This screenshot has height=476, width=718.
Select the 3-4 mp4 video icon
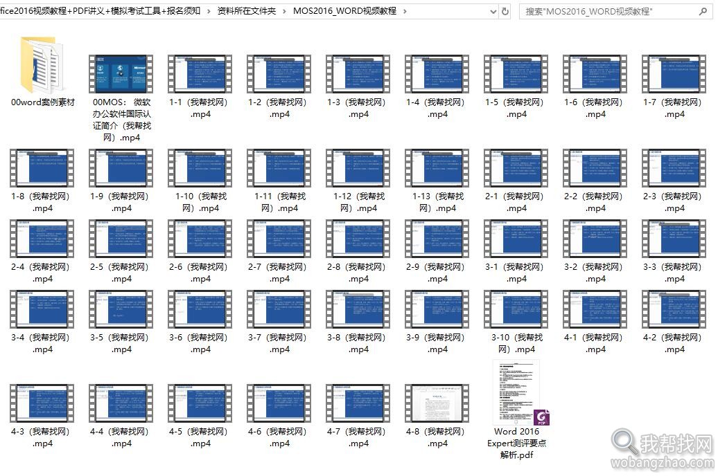42,309
